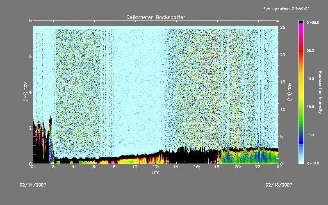Click the '15.0' colorbar tick label
The height and width of the screenshot is (205, 328).
coord(310,79)
